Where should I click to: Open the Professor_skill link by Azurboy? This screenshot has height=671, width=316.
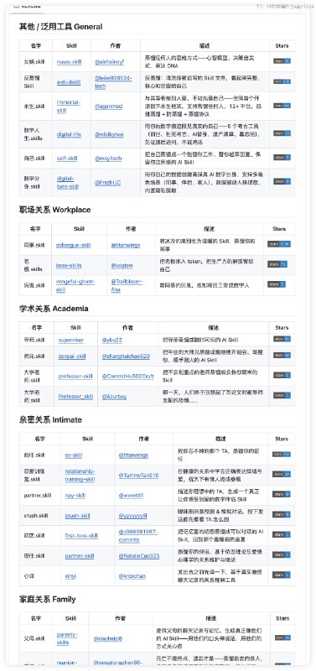click(75, 397)
